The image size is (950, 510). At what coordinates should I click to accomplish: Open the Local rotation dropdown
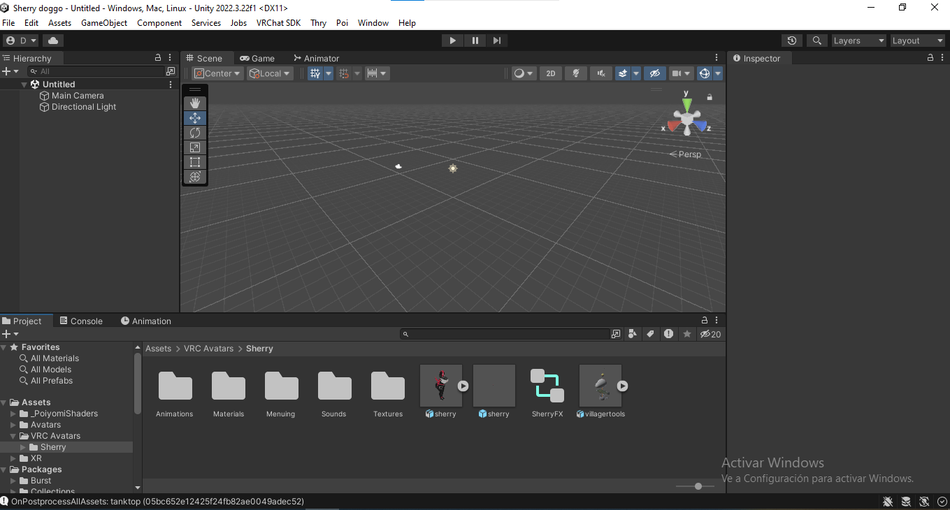270,73
